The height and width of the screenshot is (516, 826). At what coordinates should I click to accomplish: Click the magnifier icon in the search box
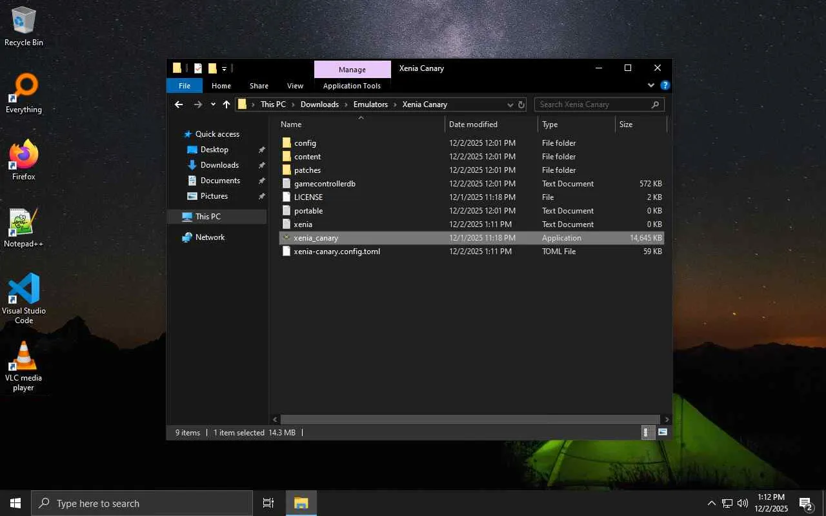click(655, 104)
